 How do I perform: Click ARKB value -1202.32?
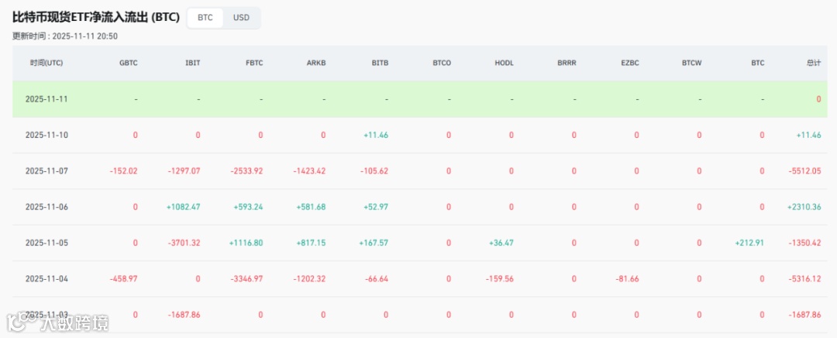[309, 279]
